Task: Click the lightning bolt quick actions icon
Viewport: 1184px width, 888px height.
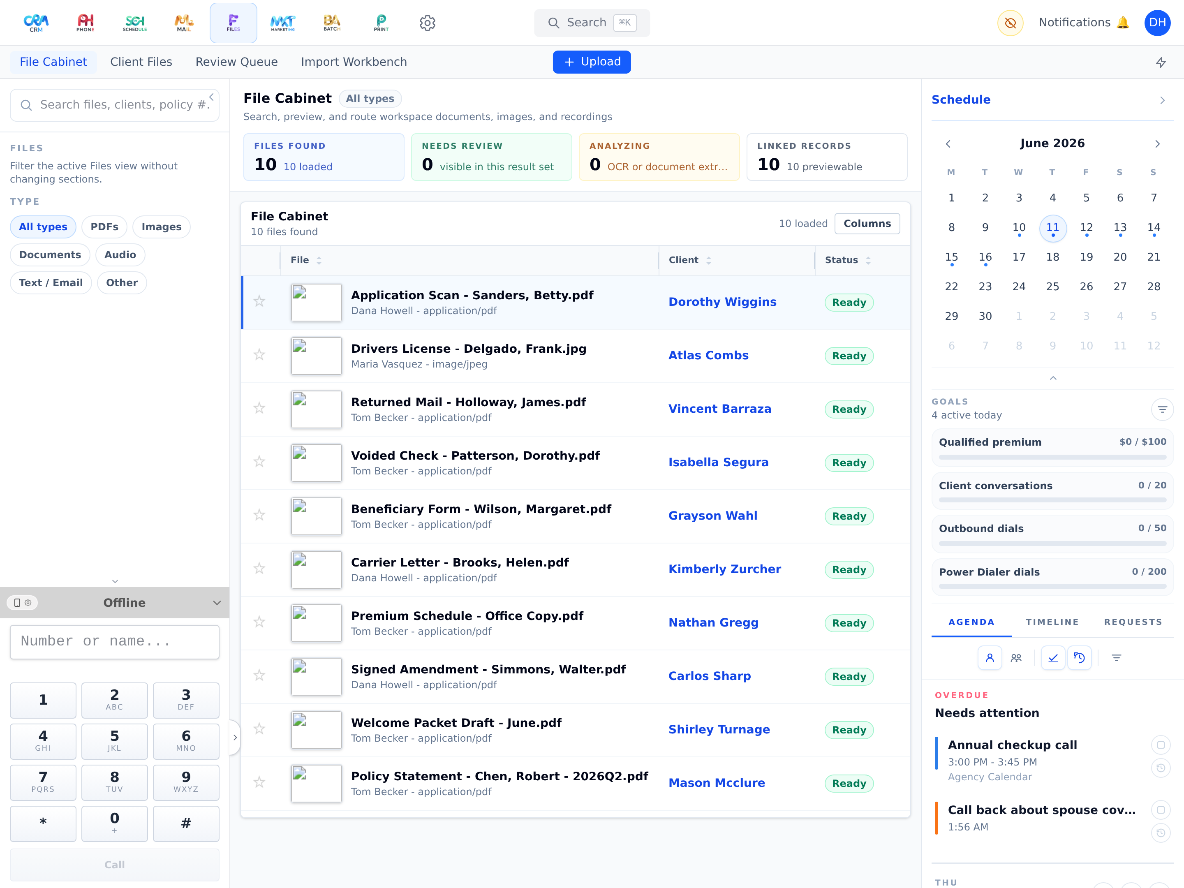Action: pos(1161,62)
